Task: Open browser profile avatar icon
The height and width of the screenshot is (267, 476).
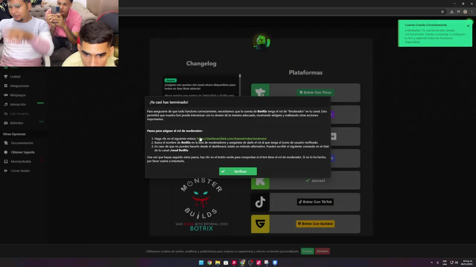Action: coord(465,11)
